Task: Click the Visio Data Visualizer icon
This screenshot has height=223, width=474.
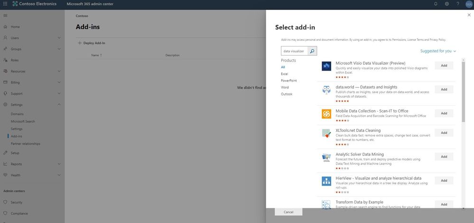Action: [326, 66]
